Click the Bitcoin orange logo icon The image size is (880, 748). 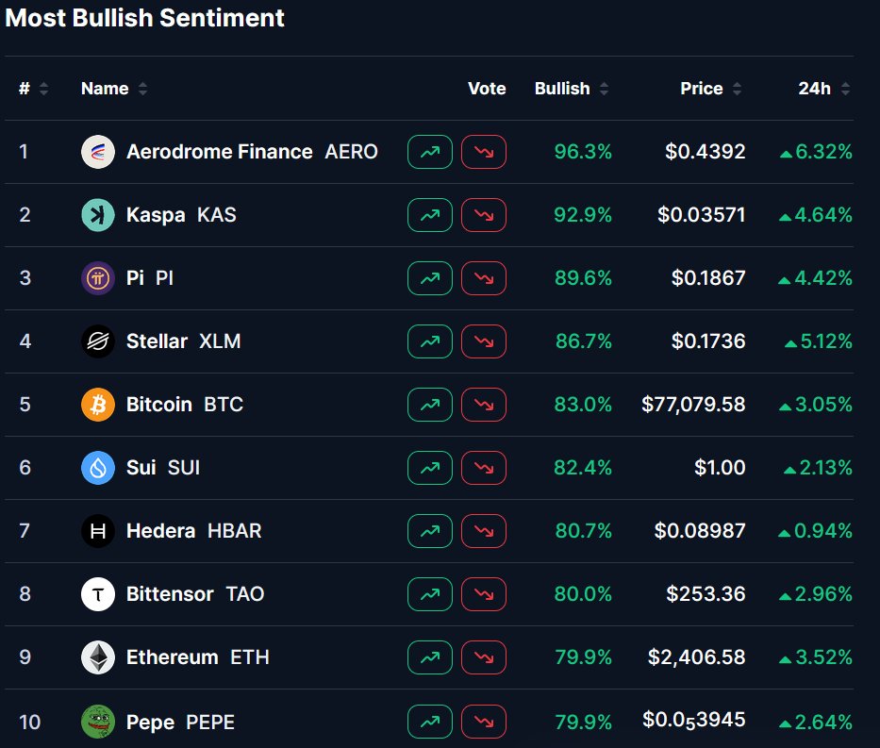pos(98,405)
